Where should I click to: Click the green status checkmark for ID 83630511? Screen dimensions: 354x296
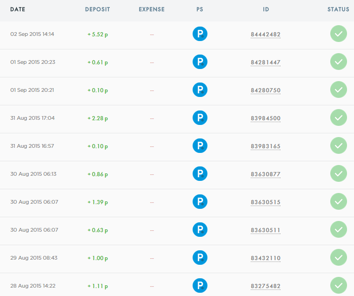tap(339, 229)
